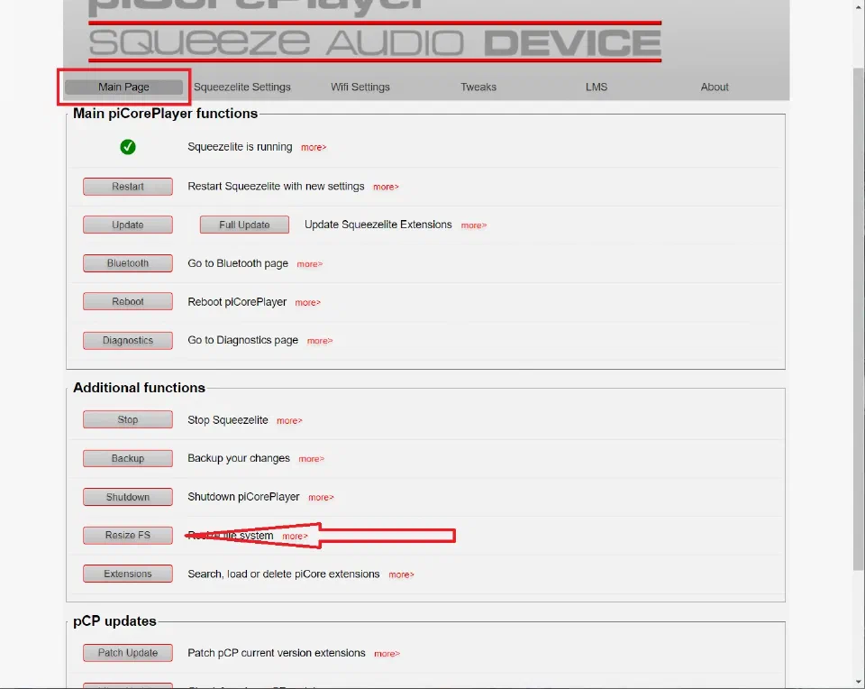Click the 'Additional functions' heading
Screen dimensions: 865x689
point(139,388)
